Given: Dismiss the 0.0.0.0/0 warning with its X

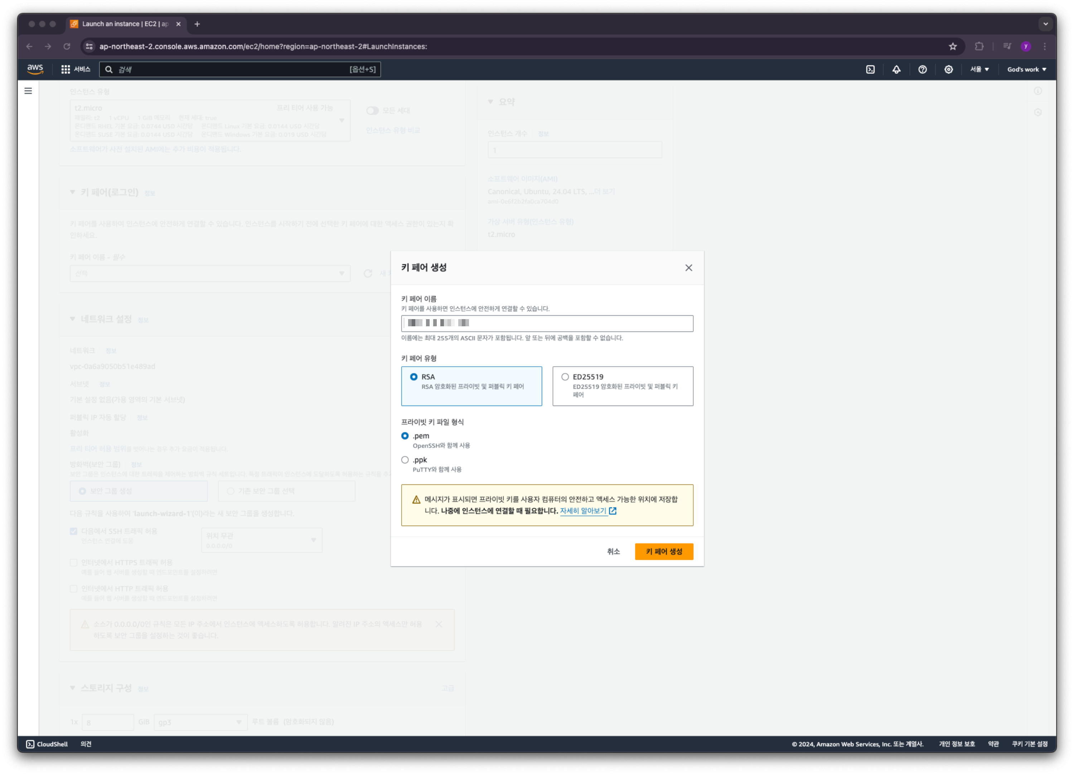Looking at the screenshot, I should [x=439, y=624].
